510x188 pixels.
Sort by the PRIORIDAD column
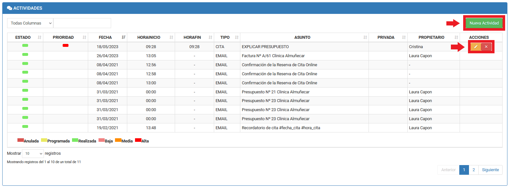[x=66, y=37]
